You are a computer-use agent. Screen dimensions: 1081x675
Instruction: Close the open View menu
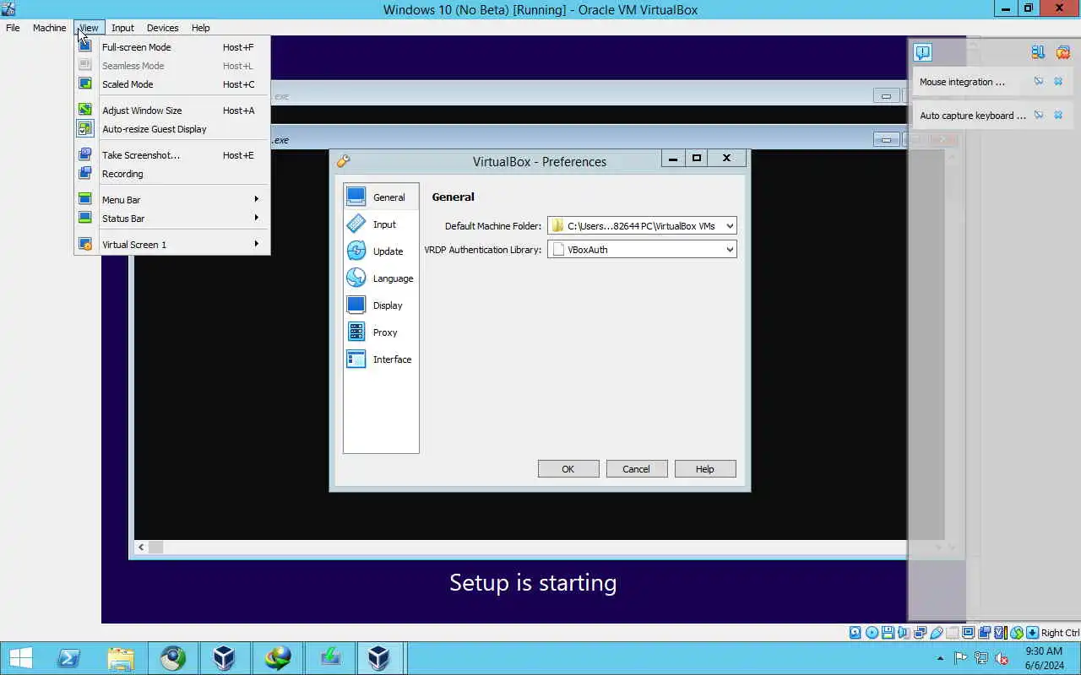[x=88, y=28]
